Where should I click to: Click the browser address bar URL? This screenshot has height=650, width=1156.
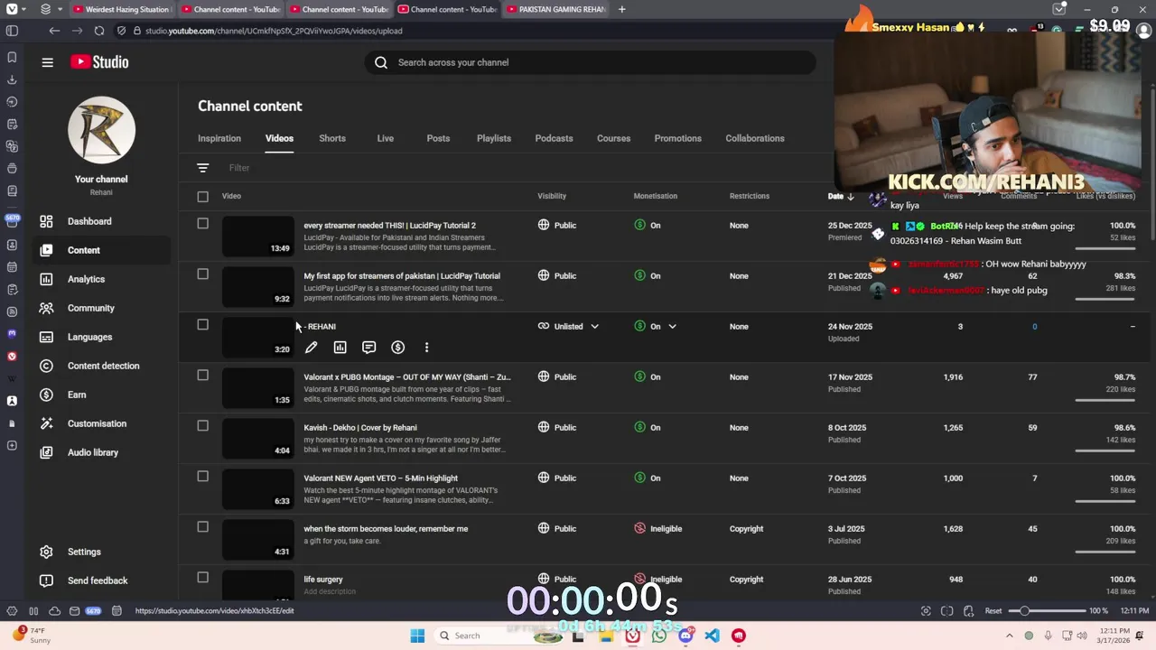point(274,31)
